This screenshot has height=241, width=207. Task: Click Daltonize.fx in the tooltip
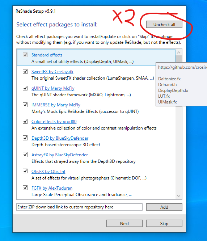click(x=169, y=79)
